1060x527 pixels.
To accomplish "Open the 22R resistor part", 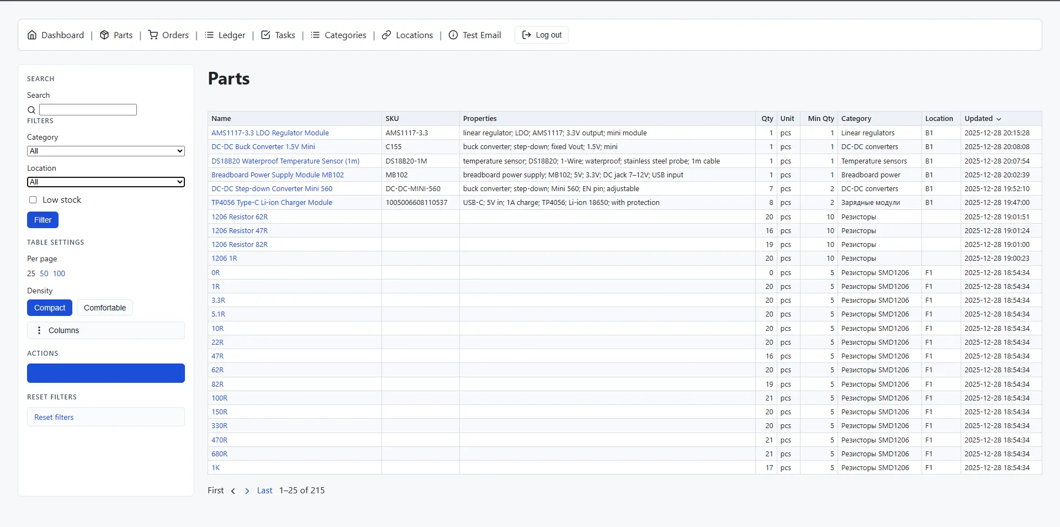I will 218,342.
